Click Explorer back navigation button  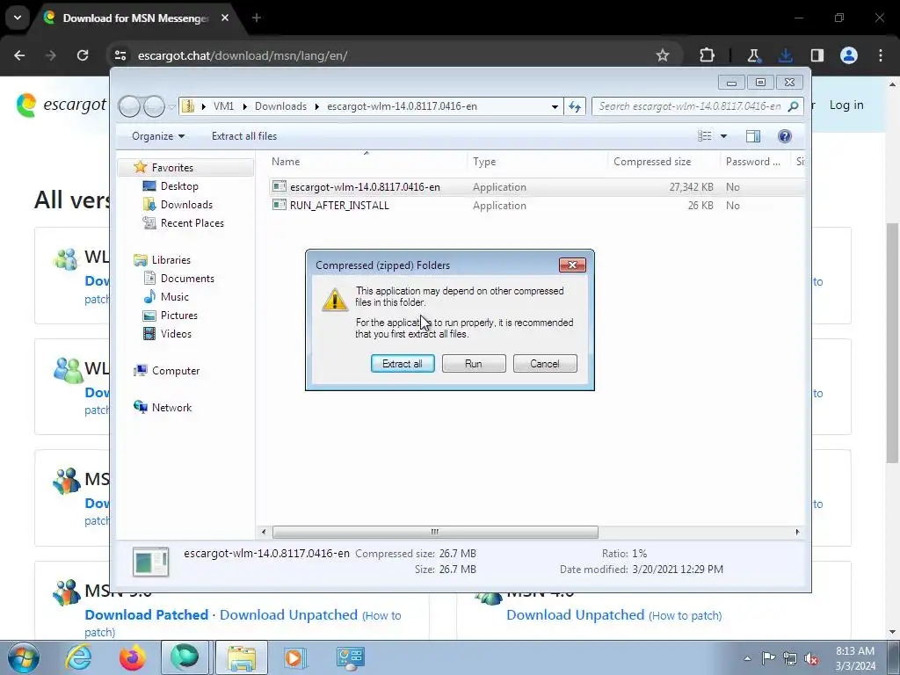(130, 106)
